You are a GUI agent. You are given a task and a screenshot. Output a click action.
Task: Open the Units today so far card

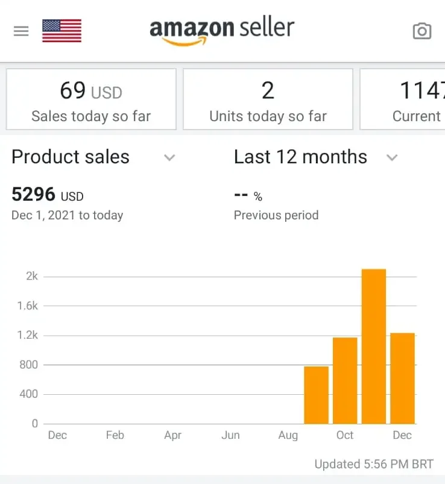click(x=268, y=99)
